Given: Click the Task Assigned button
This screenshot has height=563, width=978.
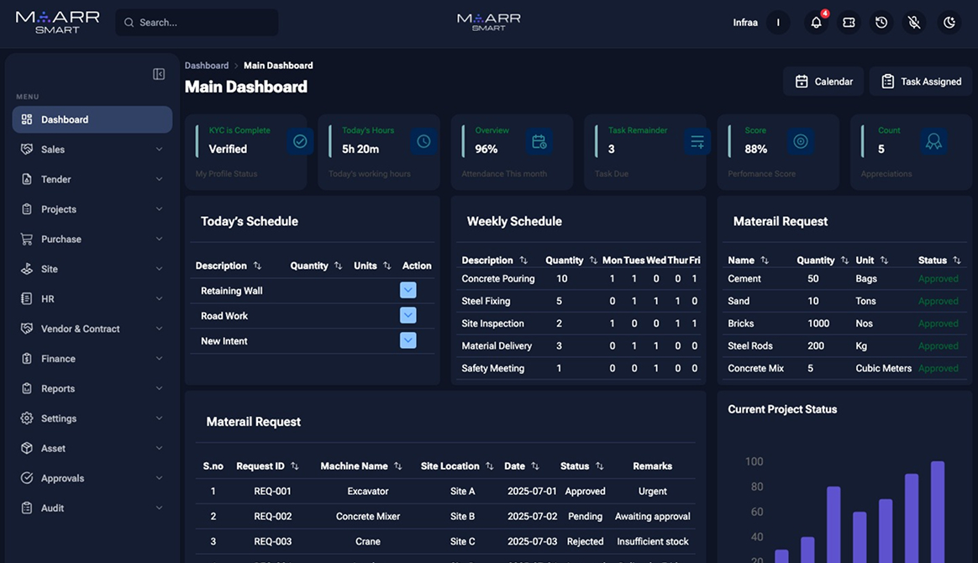Looking at the screenshot, I should tap(921, 82).
